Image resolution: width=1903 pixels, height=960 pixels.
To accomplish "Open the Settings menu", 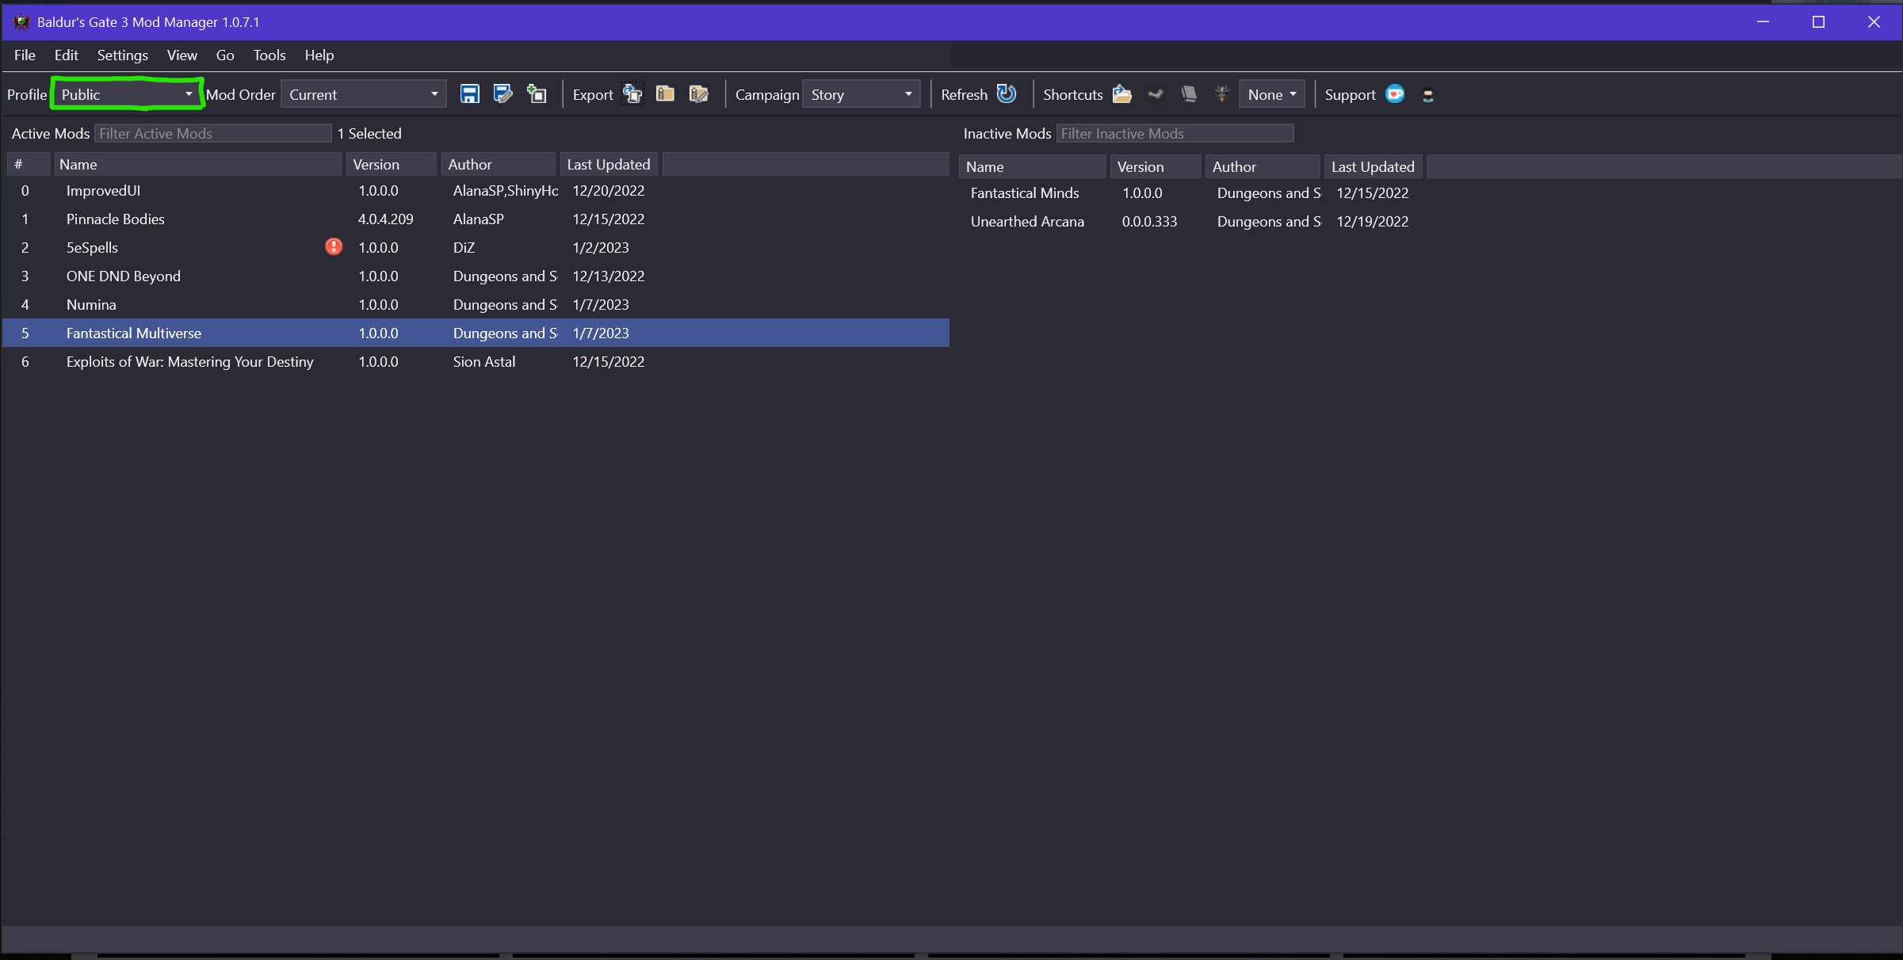I will [123, 55].
